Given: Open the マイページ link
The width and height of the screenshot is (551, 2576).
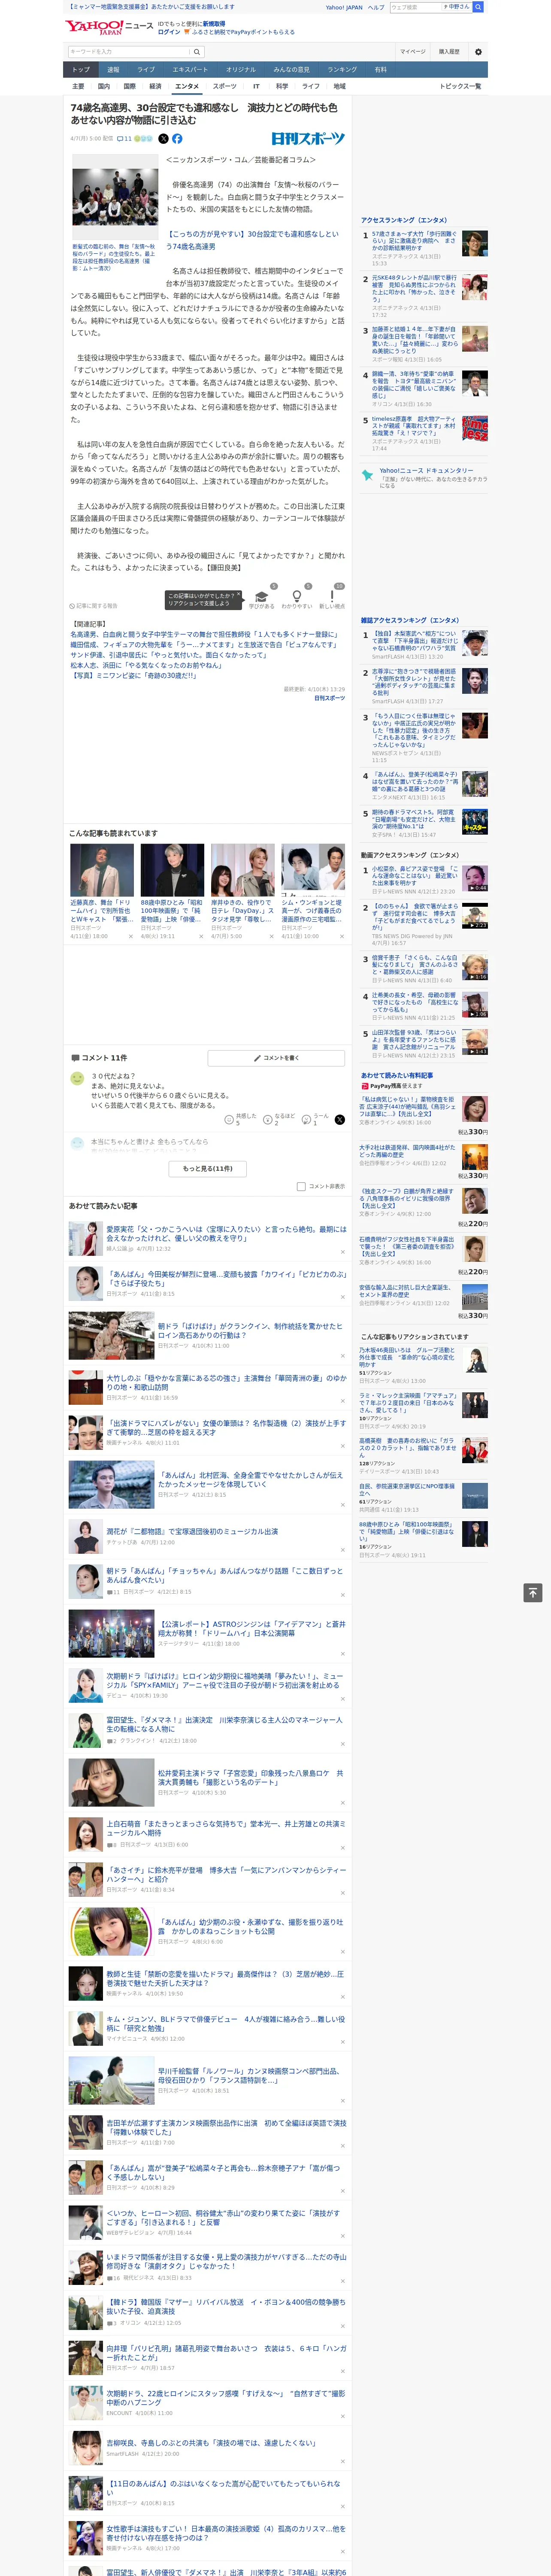Looking at the screenshot, I should (x=412, y=51).
